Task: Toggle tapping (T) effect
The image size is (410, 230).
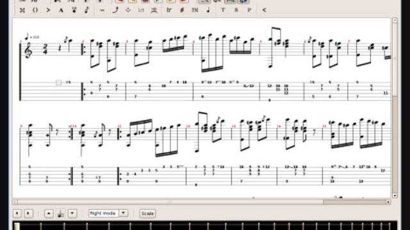Action: click(x=223, y=10)
